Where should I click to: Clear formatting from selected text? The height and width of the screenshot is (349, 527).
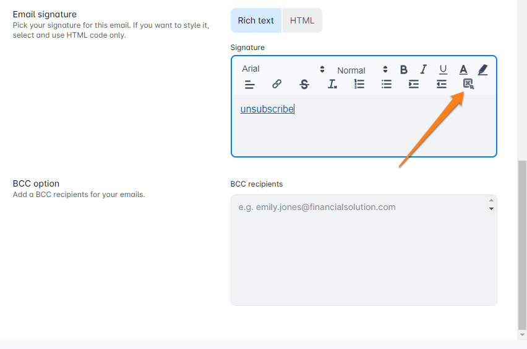(332, 85)
